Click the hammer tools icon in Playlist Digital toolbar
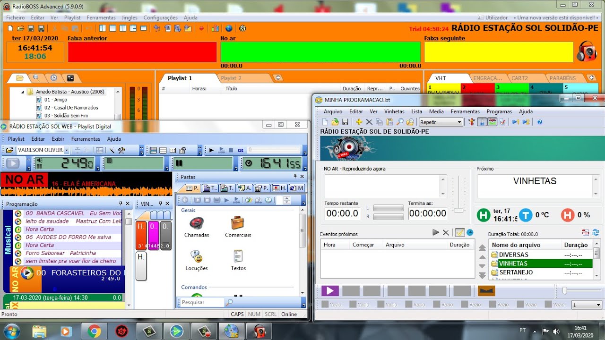 click(121, 150)
